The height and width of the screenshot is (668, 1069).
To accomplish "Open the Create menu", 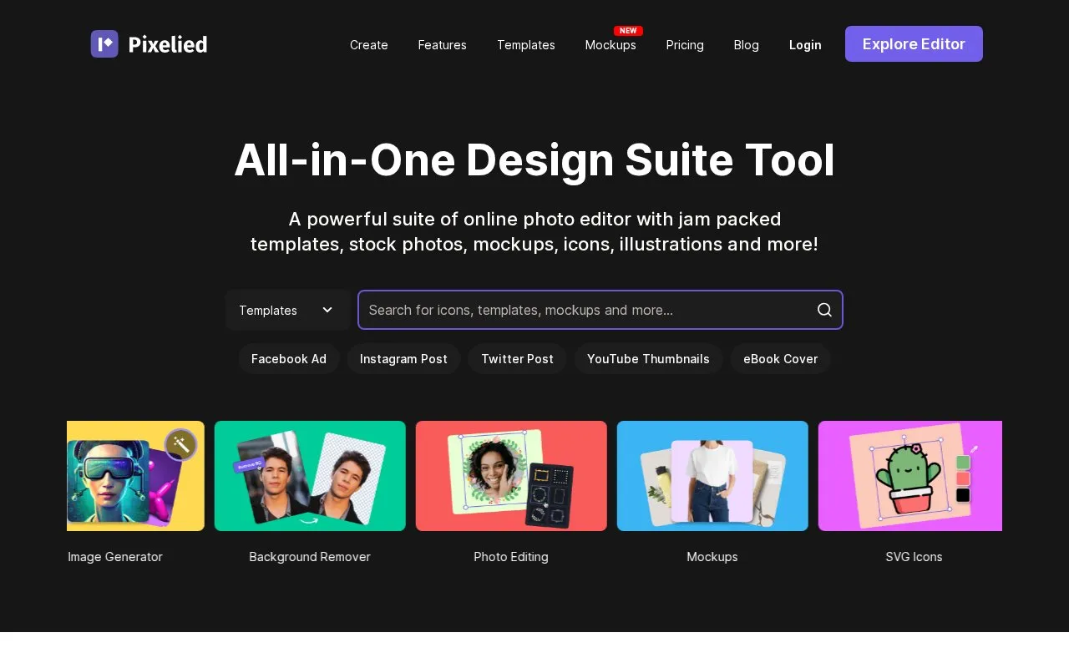I will (x=369, y=45).
